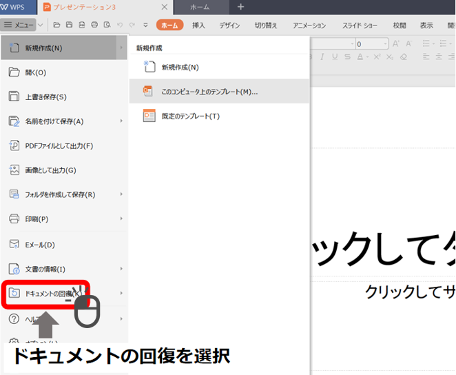Click the bullet list icon

[426, 43]
